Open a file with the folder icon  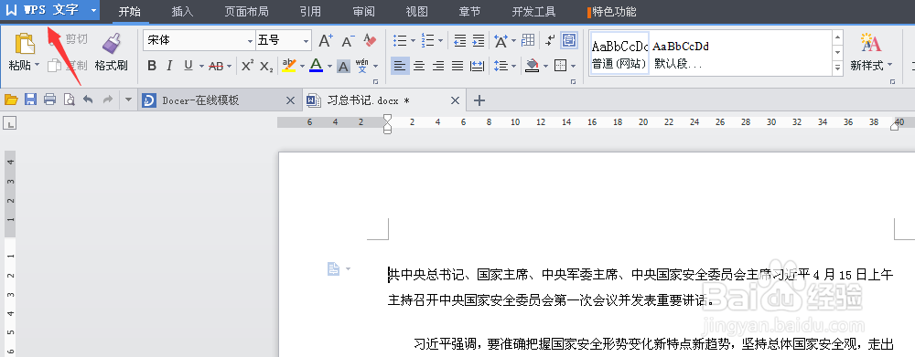pyautogui.click(x=11, y=100)
